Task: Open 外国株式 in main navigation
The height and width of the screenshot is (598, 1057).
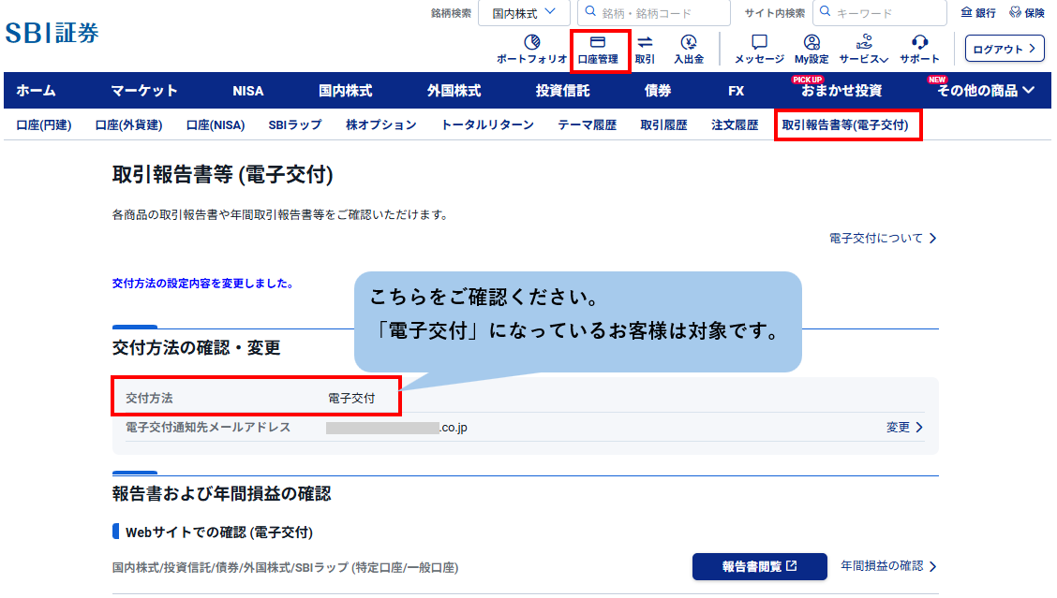Action: pos(454,90)
